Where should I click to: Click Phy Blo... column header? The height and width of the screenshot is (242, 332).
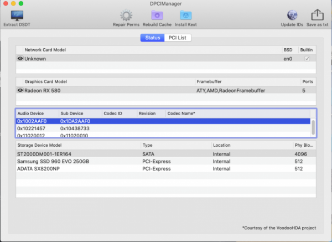tap(304, 145)
